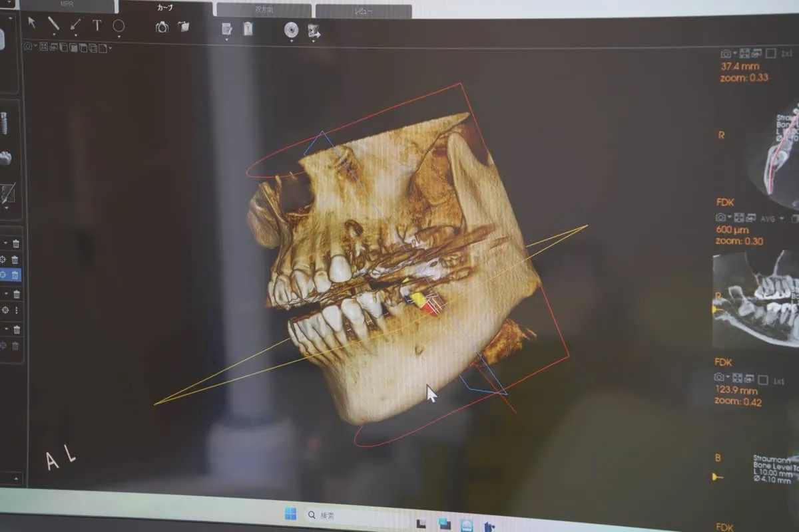Open the dropdown under the export icon

313,42
